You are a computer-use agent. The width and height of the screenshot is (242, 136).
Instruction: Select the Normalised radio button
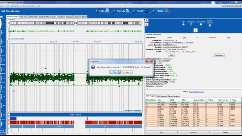[x=191, y=24]
